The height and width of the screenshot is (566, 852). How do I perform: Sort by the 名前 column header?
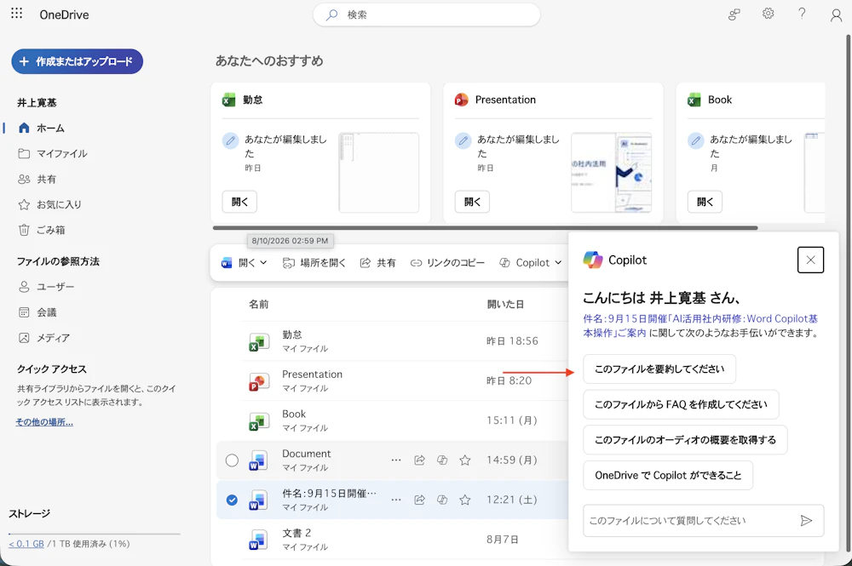click(x=259, y=305)
